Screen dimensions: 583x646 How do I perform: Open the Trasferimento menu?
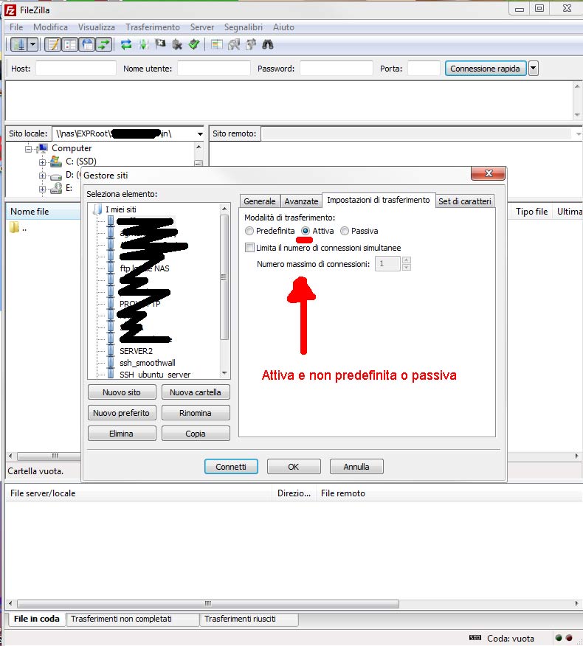[153, 27]
